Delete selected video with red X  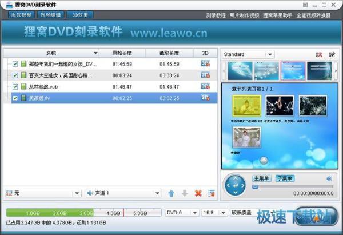pos(198,193)
